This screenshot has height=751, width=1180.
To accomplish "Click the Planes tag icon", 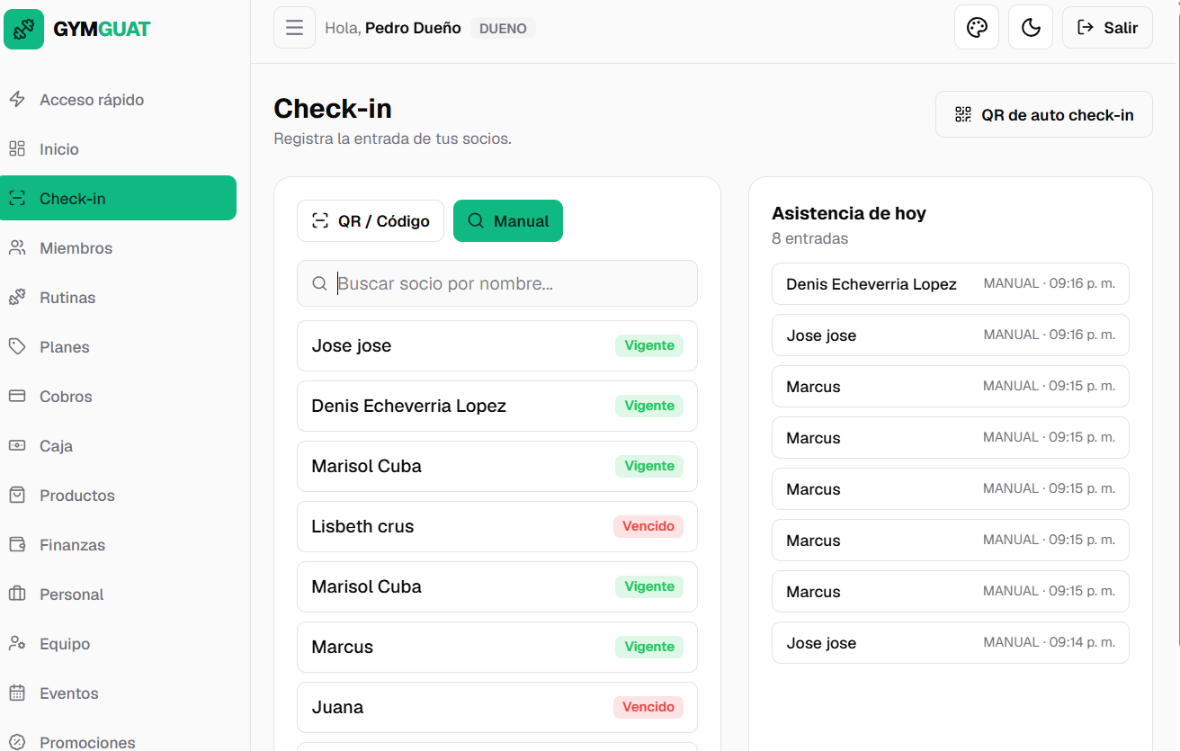I will (x=17, y=347).
